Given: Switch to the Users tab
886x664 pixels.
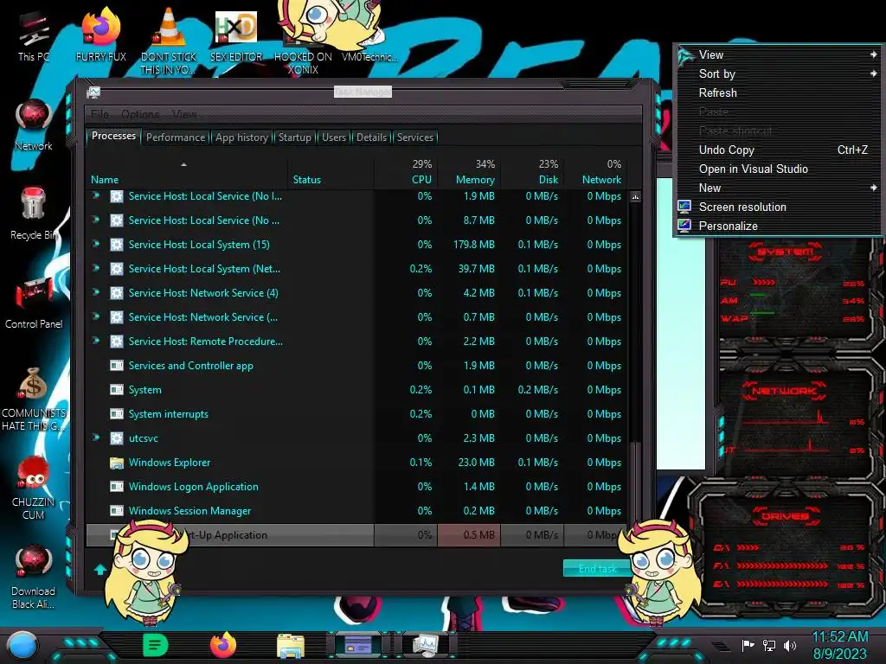Looking at the screenshot, I should [x=334, y=137].
